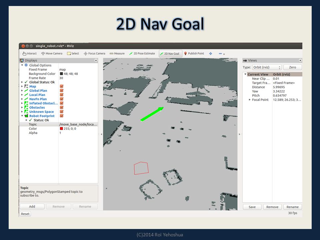Click the Pitch value 0.634797
The image size is (320, 240).
(280, 96)
